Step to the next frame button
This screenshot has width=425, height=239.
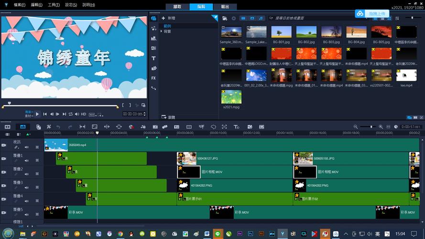point(57,114)
